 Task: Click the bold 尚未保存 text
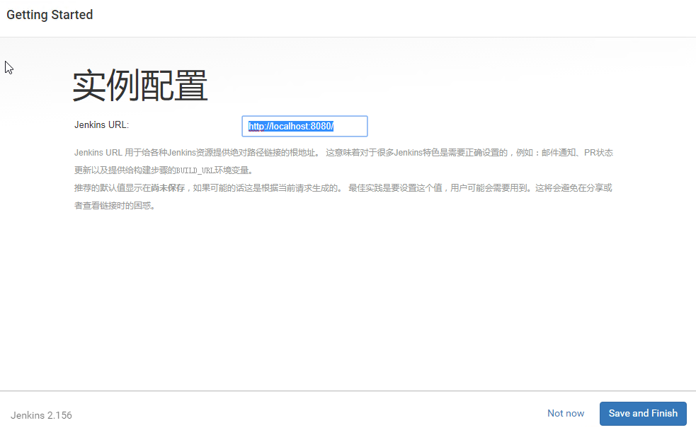168,188
